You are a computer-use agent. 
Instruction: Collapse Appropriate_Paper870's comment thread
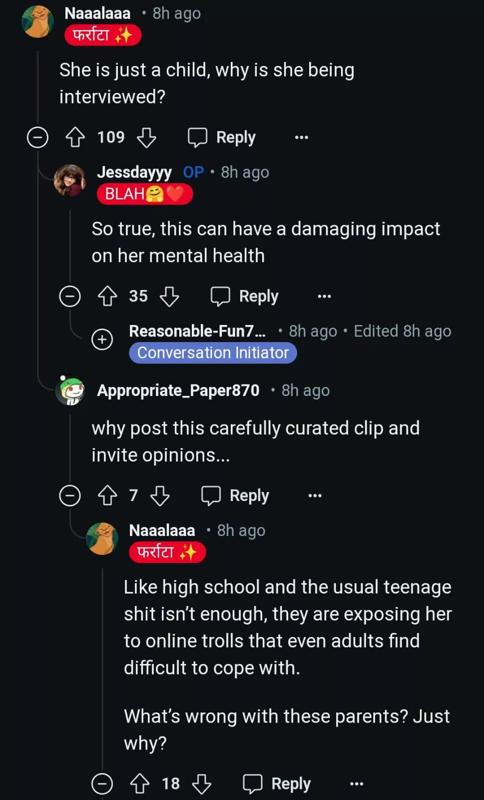[70, 495]
